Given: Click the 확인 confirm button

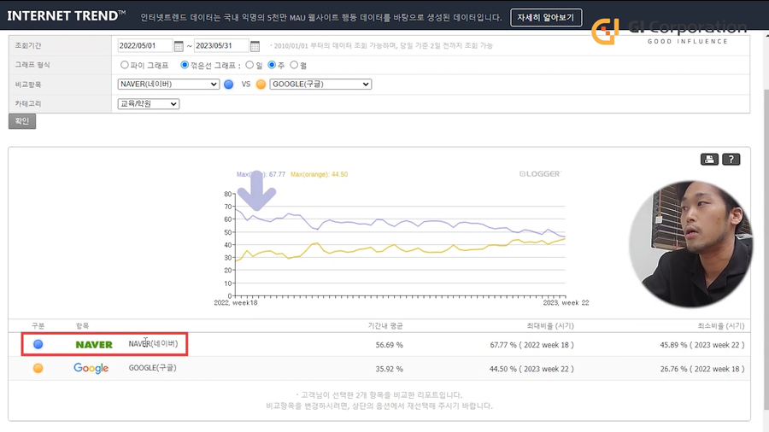Looking at the screenshot, I should tap(22, 121).
